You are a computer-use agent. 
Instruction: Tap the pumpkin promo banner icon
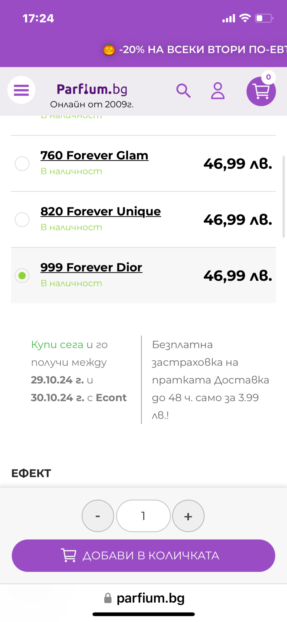pos(109,50)
